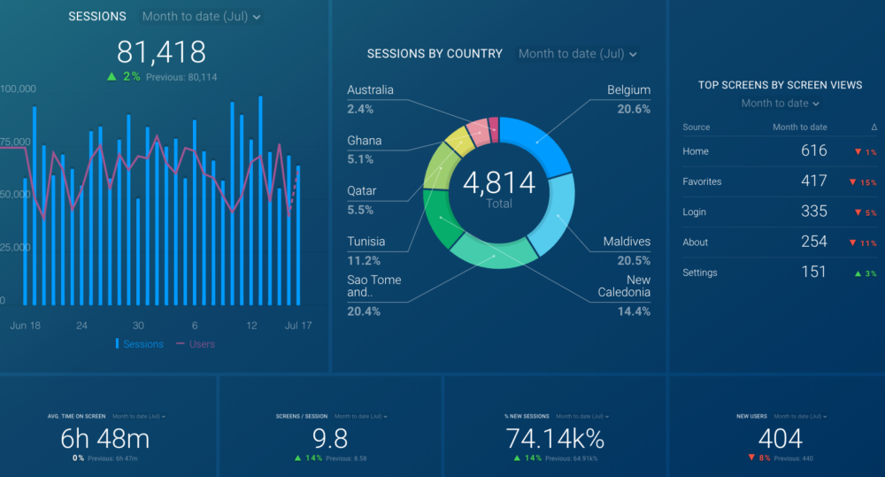Sort table by the Source column header

696,127
